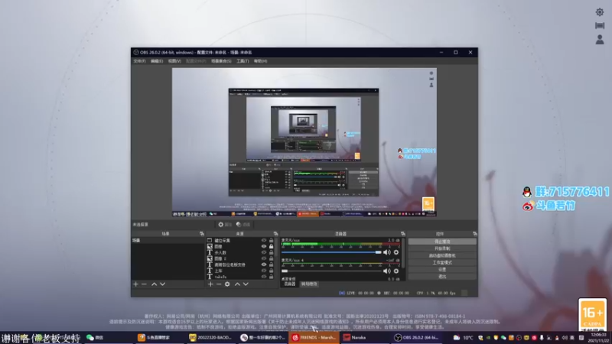Enable 工作室模式 button
The width and height of the screenshot is (612, 344).
coord(442,262)
